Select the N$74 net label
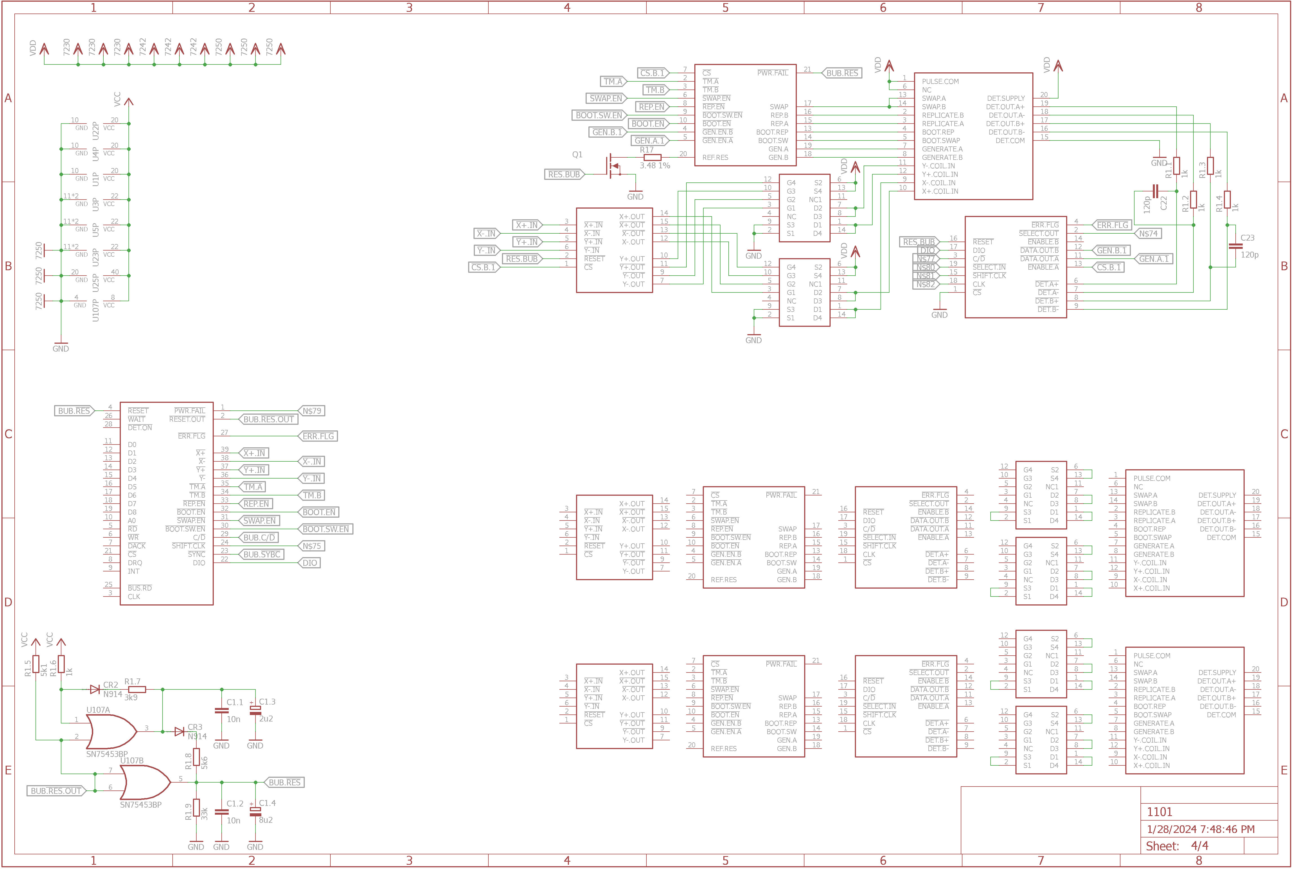 pos(1148,233)
